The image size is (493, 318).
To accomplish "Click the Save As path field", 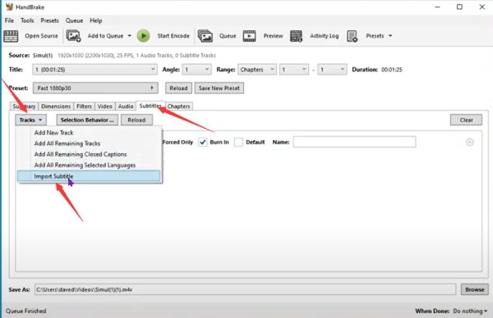I will coord(245,289).
